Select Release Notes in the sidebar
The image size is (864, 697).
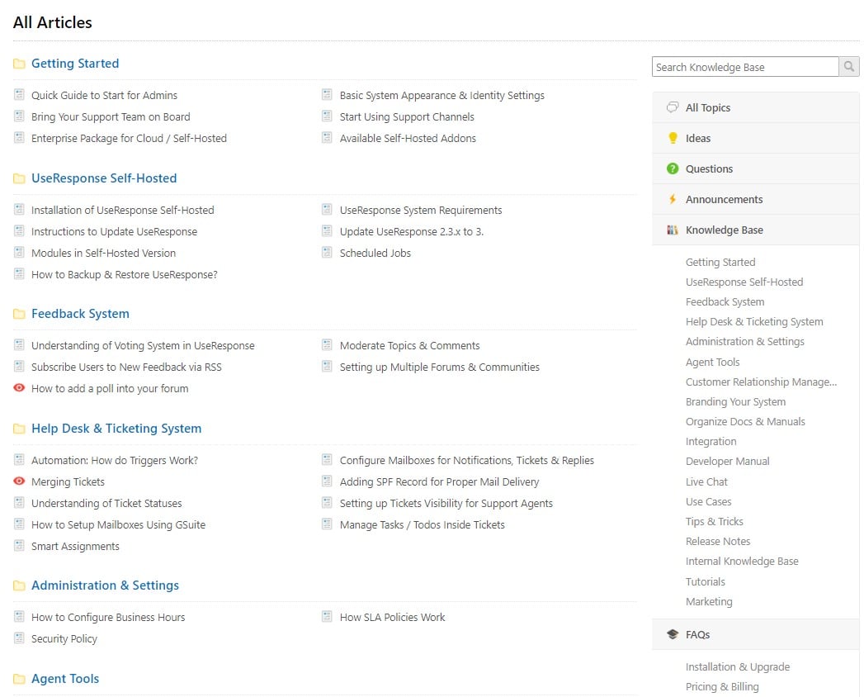718,542
